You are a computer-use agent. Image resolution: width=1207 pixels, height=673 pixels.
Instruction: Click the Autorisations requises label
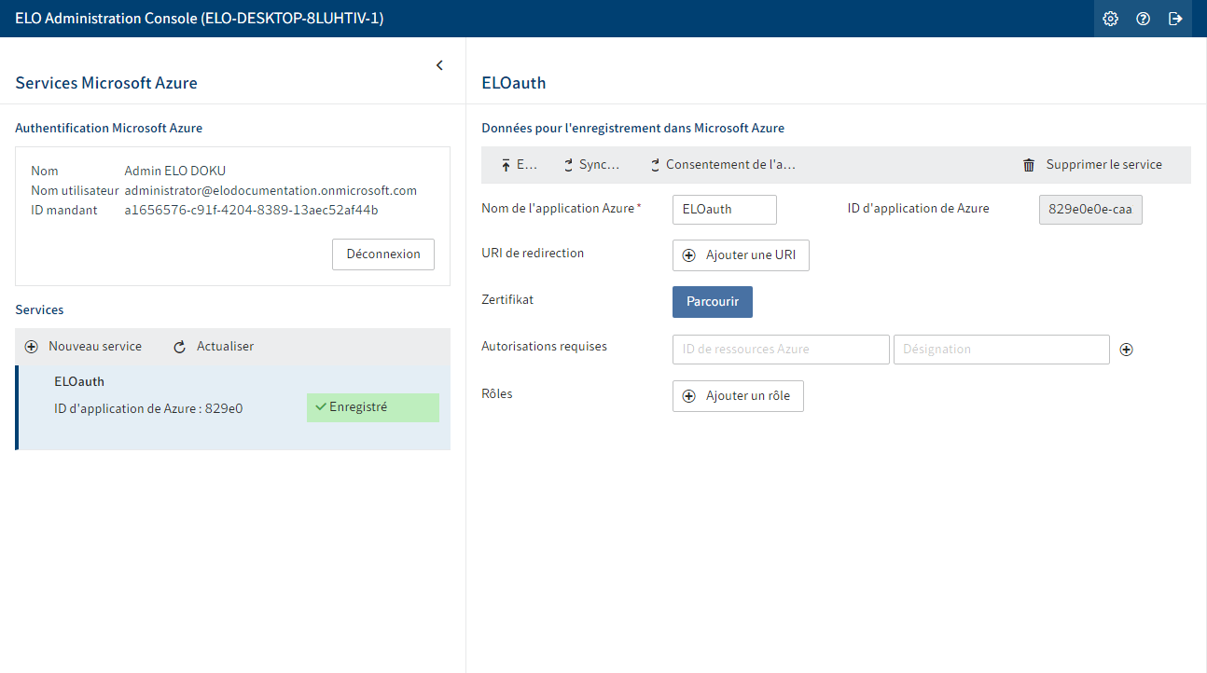pyautogui.click(x=544, y=346)
